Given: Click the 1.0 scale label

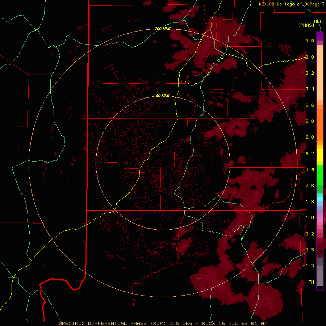Looking at the screenshot, I should click(x=310, y=218).
